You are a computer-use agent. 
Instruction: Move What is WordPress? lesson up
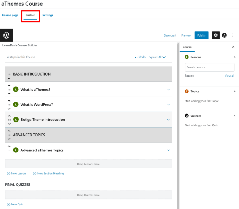coord(9,100)
